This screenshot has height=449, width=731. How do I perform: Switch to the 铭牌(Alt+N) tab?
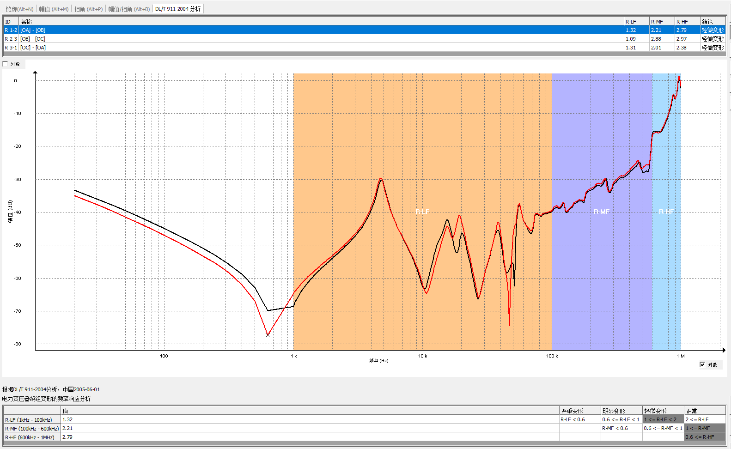(19, 9)
